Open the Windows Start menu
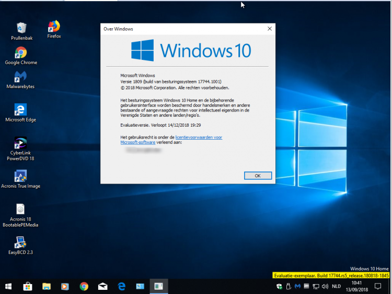The height and width of the screenshot is (294, 392). 9,286
